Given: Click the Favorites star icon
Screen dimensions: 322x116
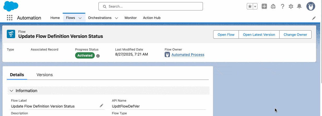Looking at the screenshot, I should click(x=250, y=7).
